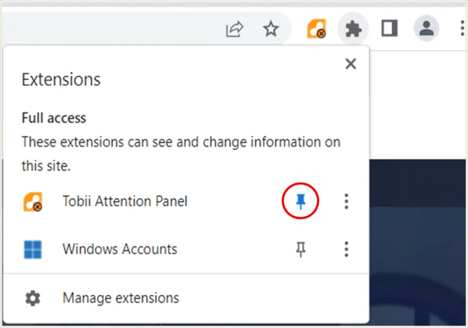Image resolution: width=468 pixels, height=328 pixels.
Task: Click the Extensions puzzle piece icon
Action: click(353, 29)
